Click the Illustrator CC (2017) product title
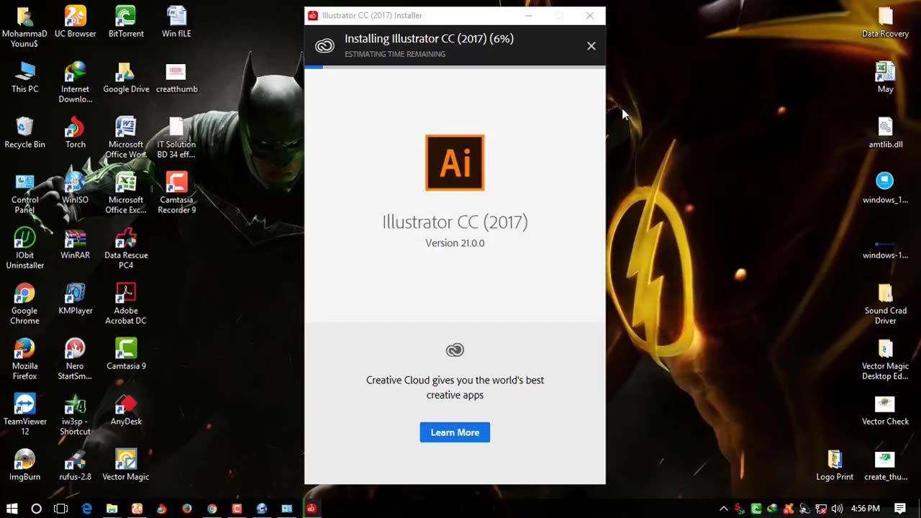Image resolution: width=921 pixels, height=518 pixels. click(x=455, y=222)
